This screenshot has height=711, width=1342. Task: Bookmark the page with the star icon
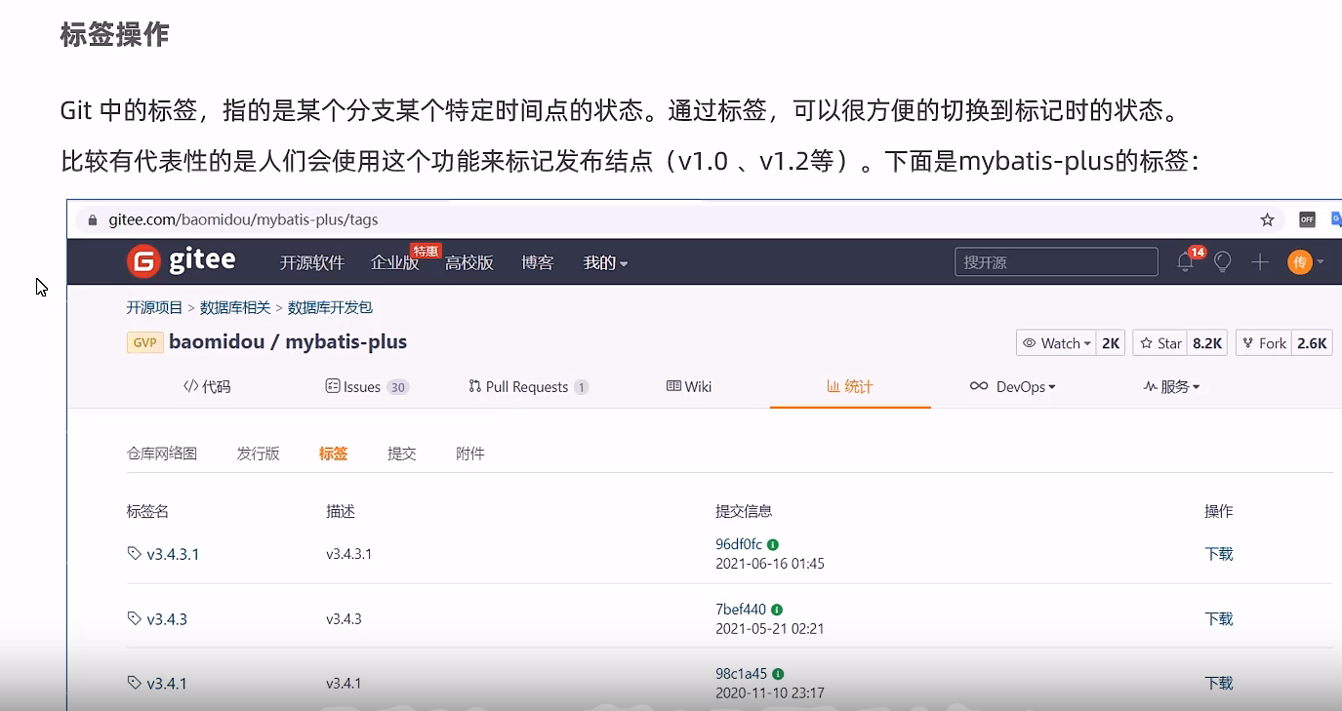tap(1267, 219)
